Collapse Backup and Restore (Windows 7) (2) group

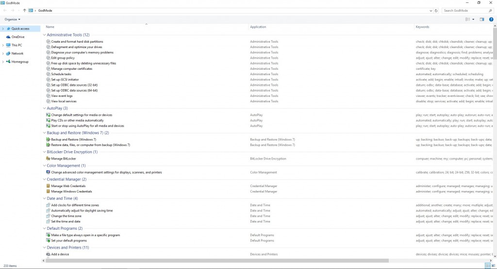pyautogui.click(x=44, y=133)
